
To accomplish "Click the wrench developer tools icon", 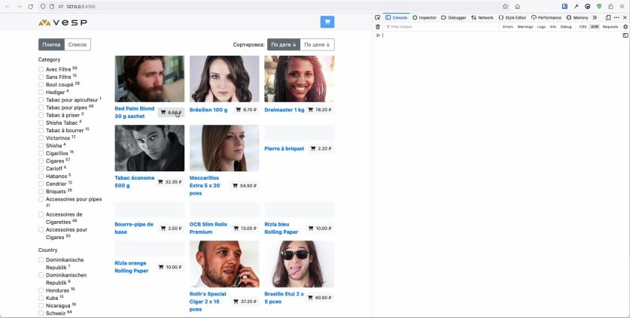I will coord(576,7).
